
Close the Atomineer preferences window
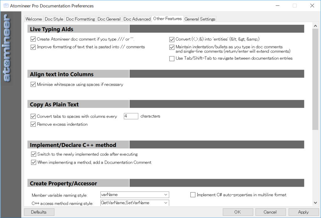click(312, 6)
